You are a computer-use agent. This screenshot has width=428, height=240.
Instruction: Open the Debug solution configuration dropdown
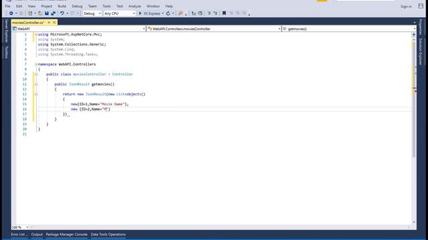(92, 13)
